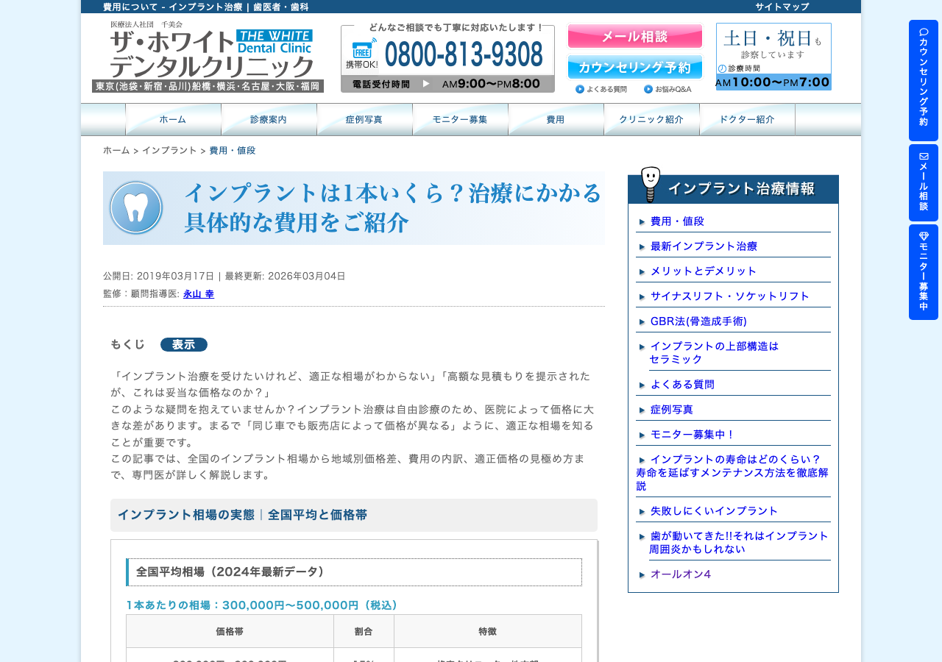The height and width of the screenshot is (662, 942).
Task: Open sidebar link 症例写真
Action: point(672,409)
